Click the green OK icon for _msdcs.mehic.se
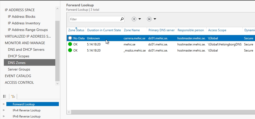Viewport: 255px width, 119px height. pyautogui.click(x=70, y=50)
